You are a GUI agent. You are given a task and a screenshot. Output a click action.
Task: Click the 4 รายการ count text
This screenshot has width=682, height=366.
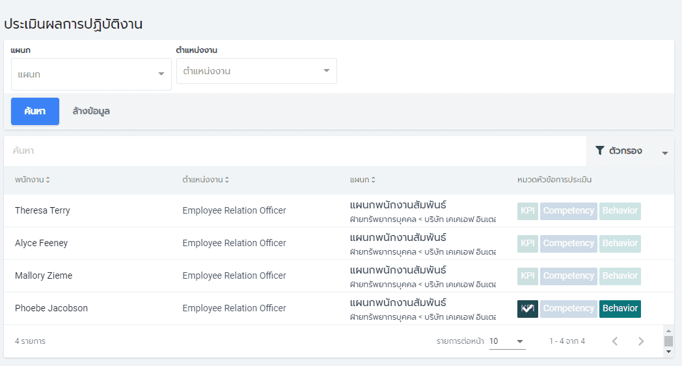[x=30, y=342]
